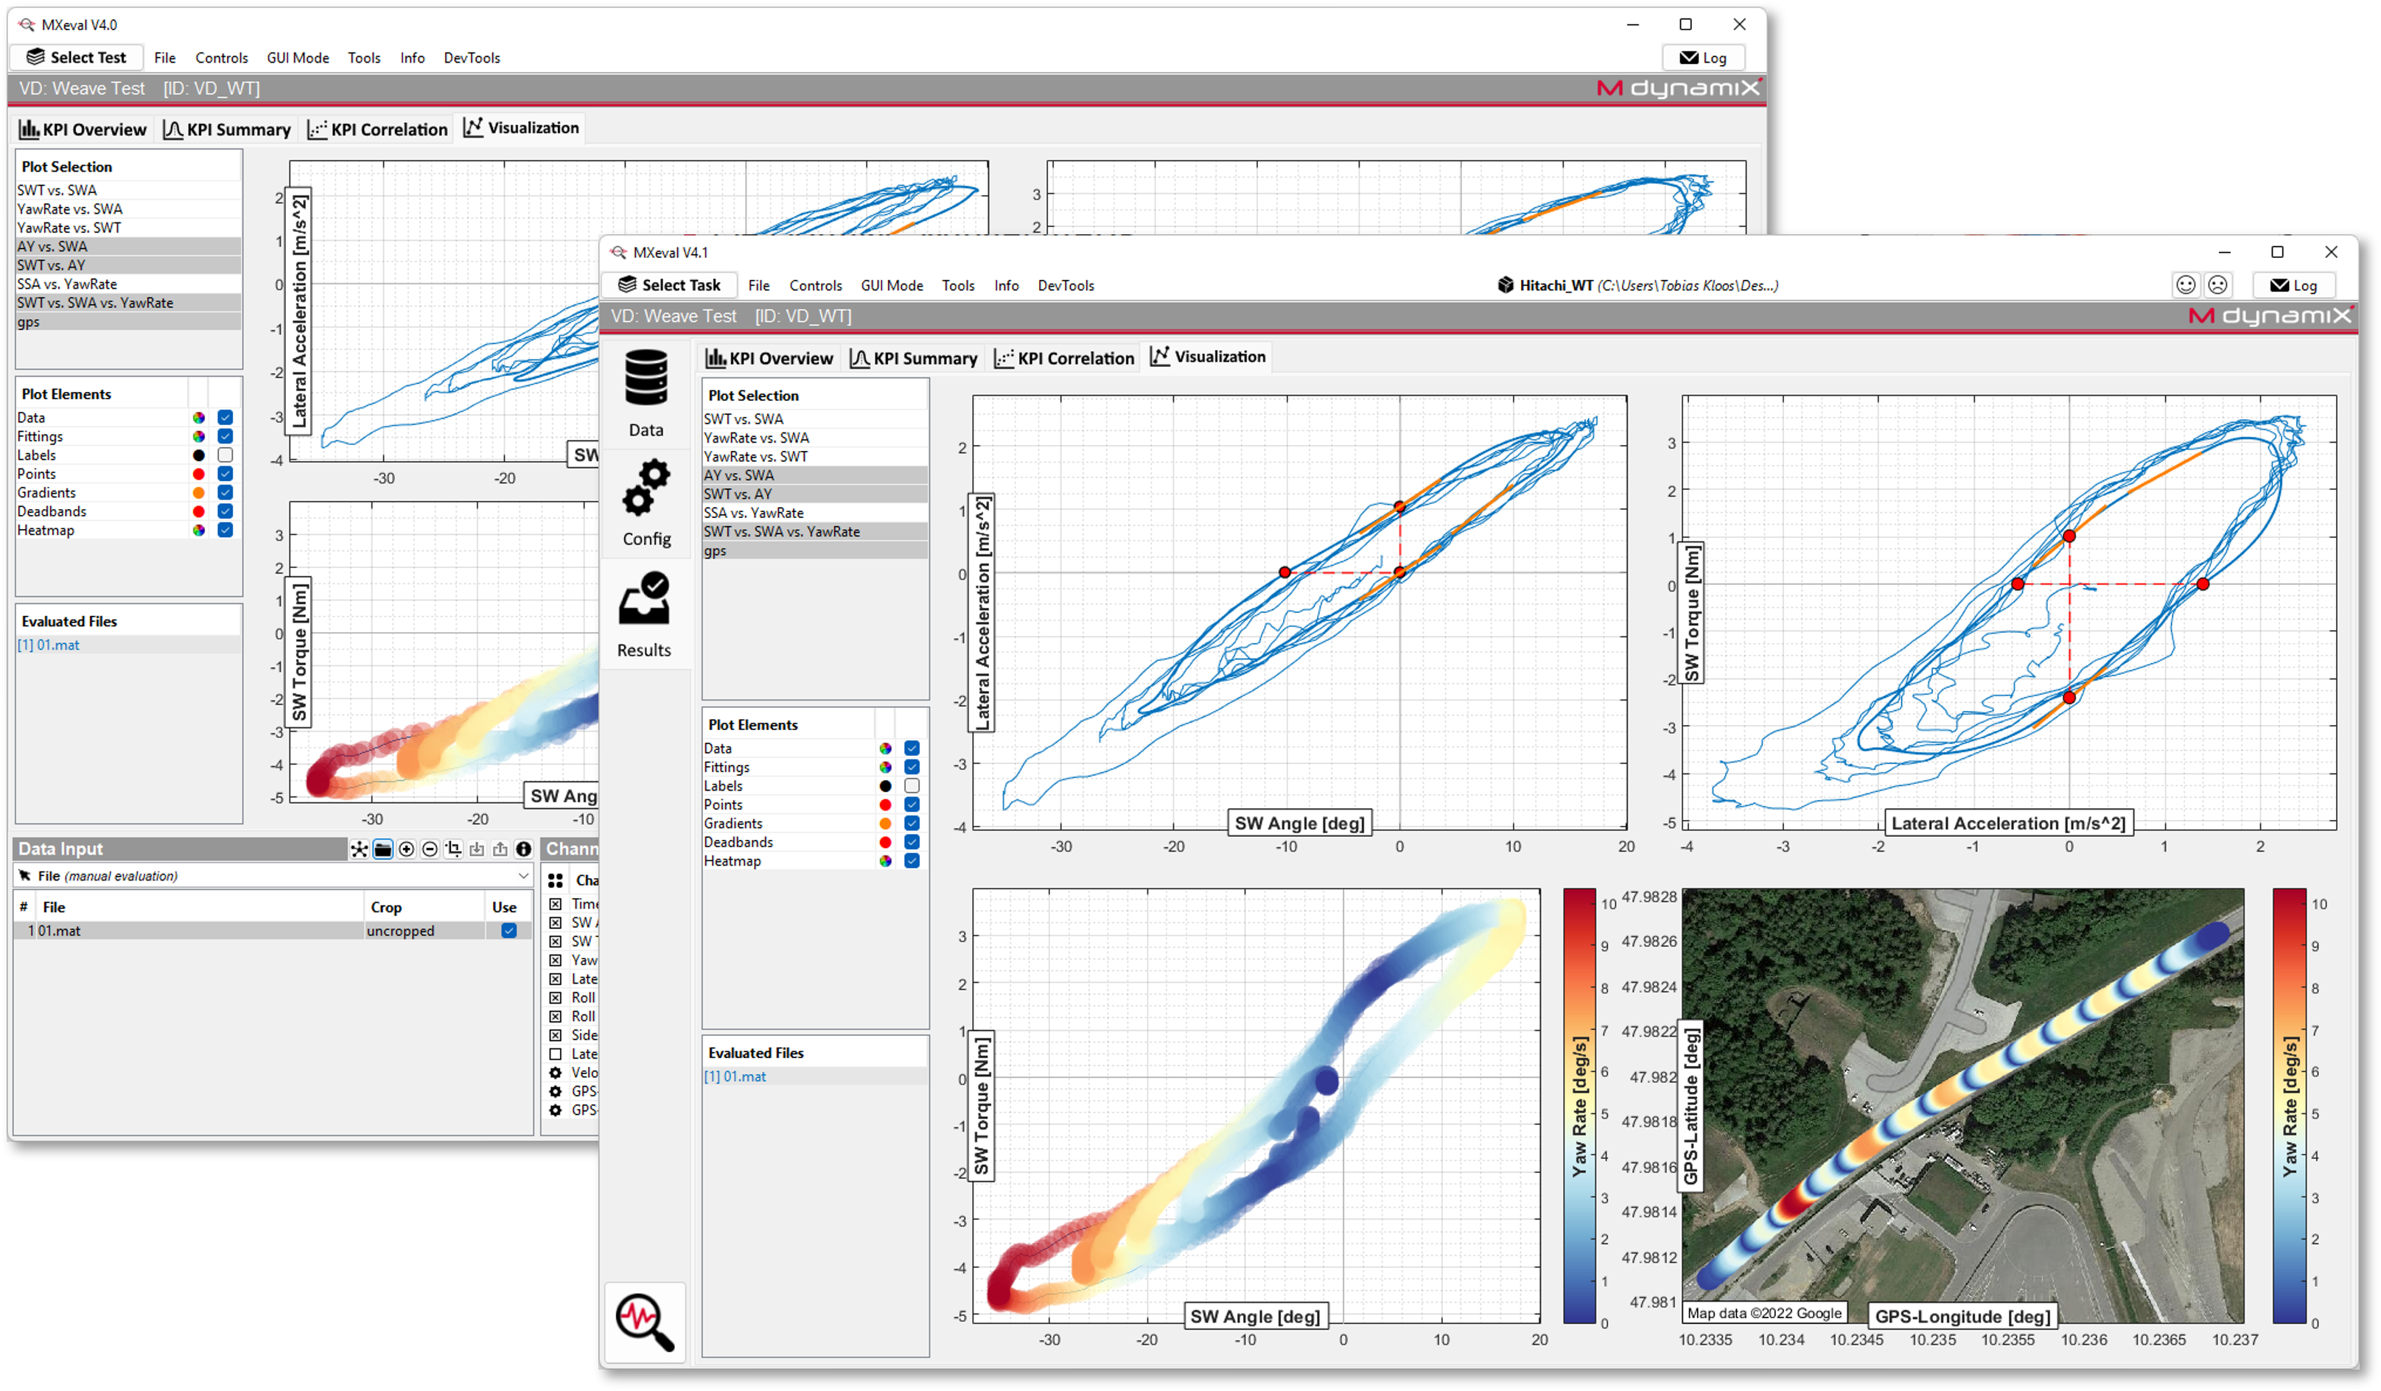Viewport: 2381px width, 1391px height.
Task: Toggle Data checkbox in V4.1 Plot Elements
Action: [x=912, y=749]
